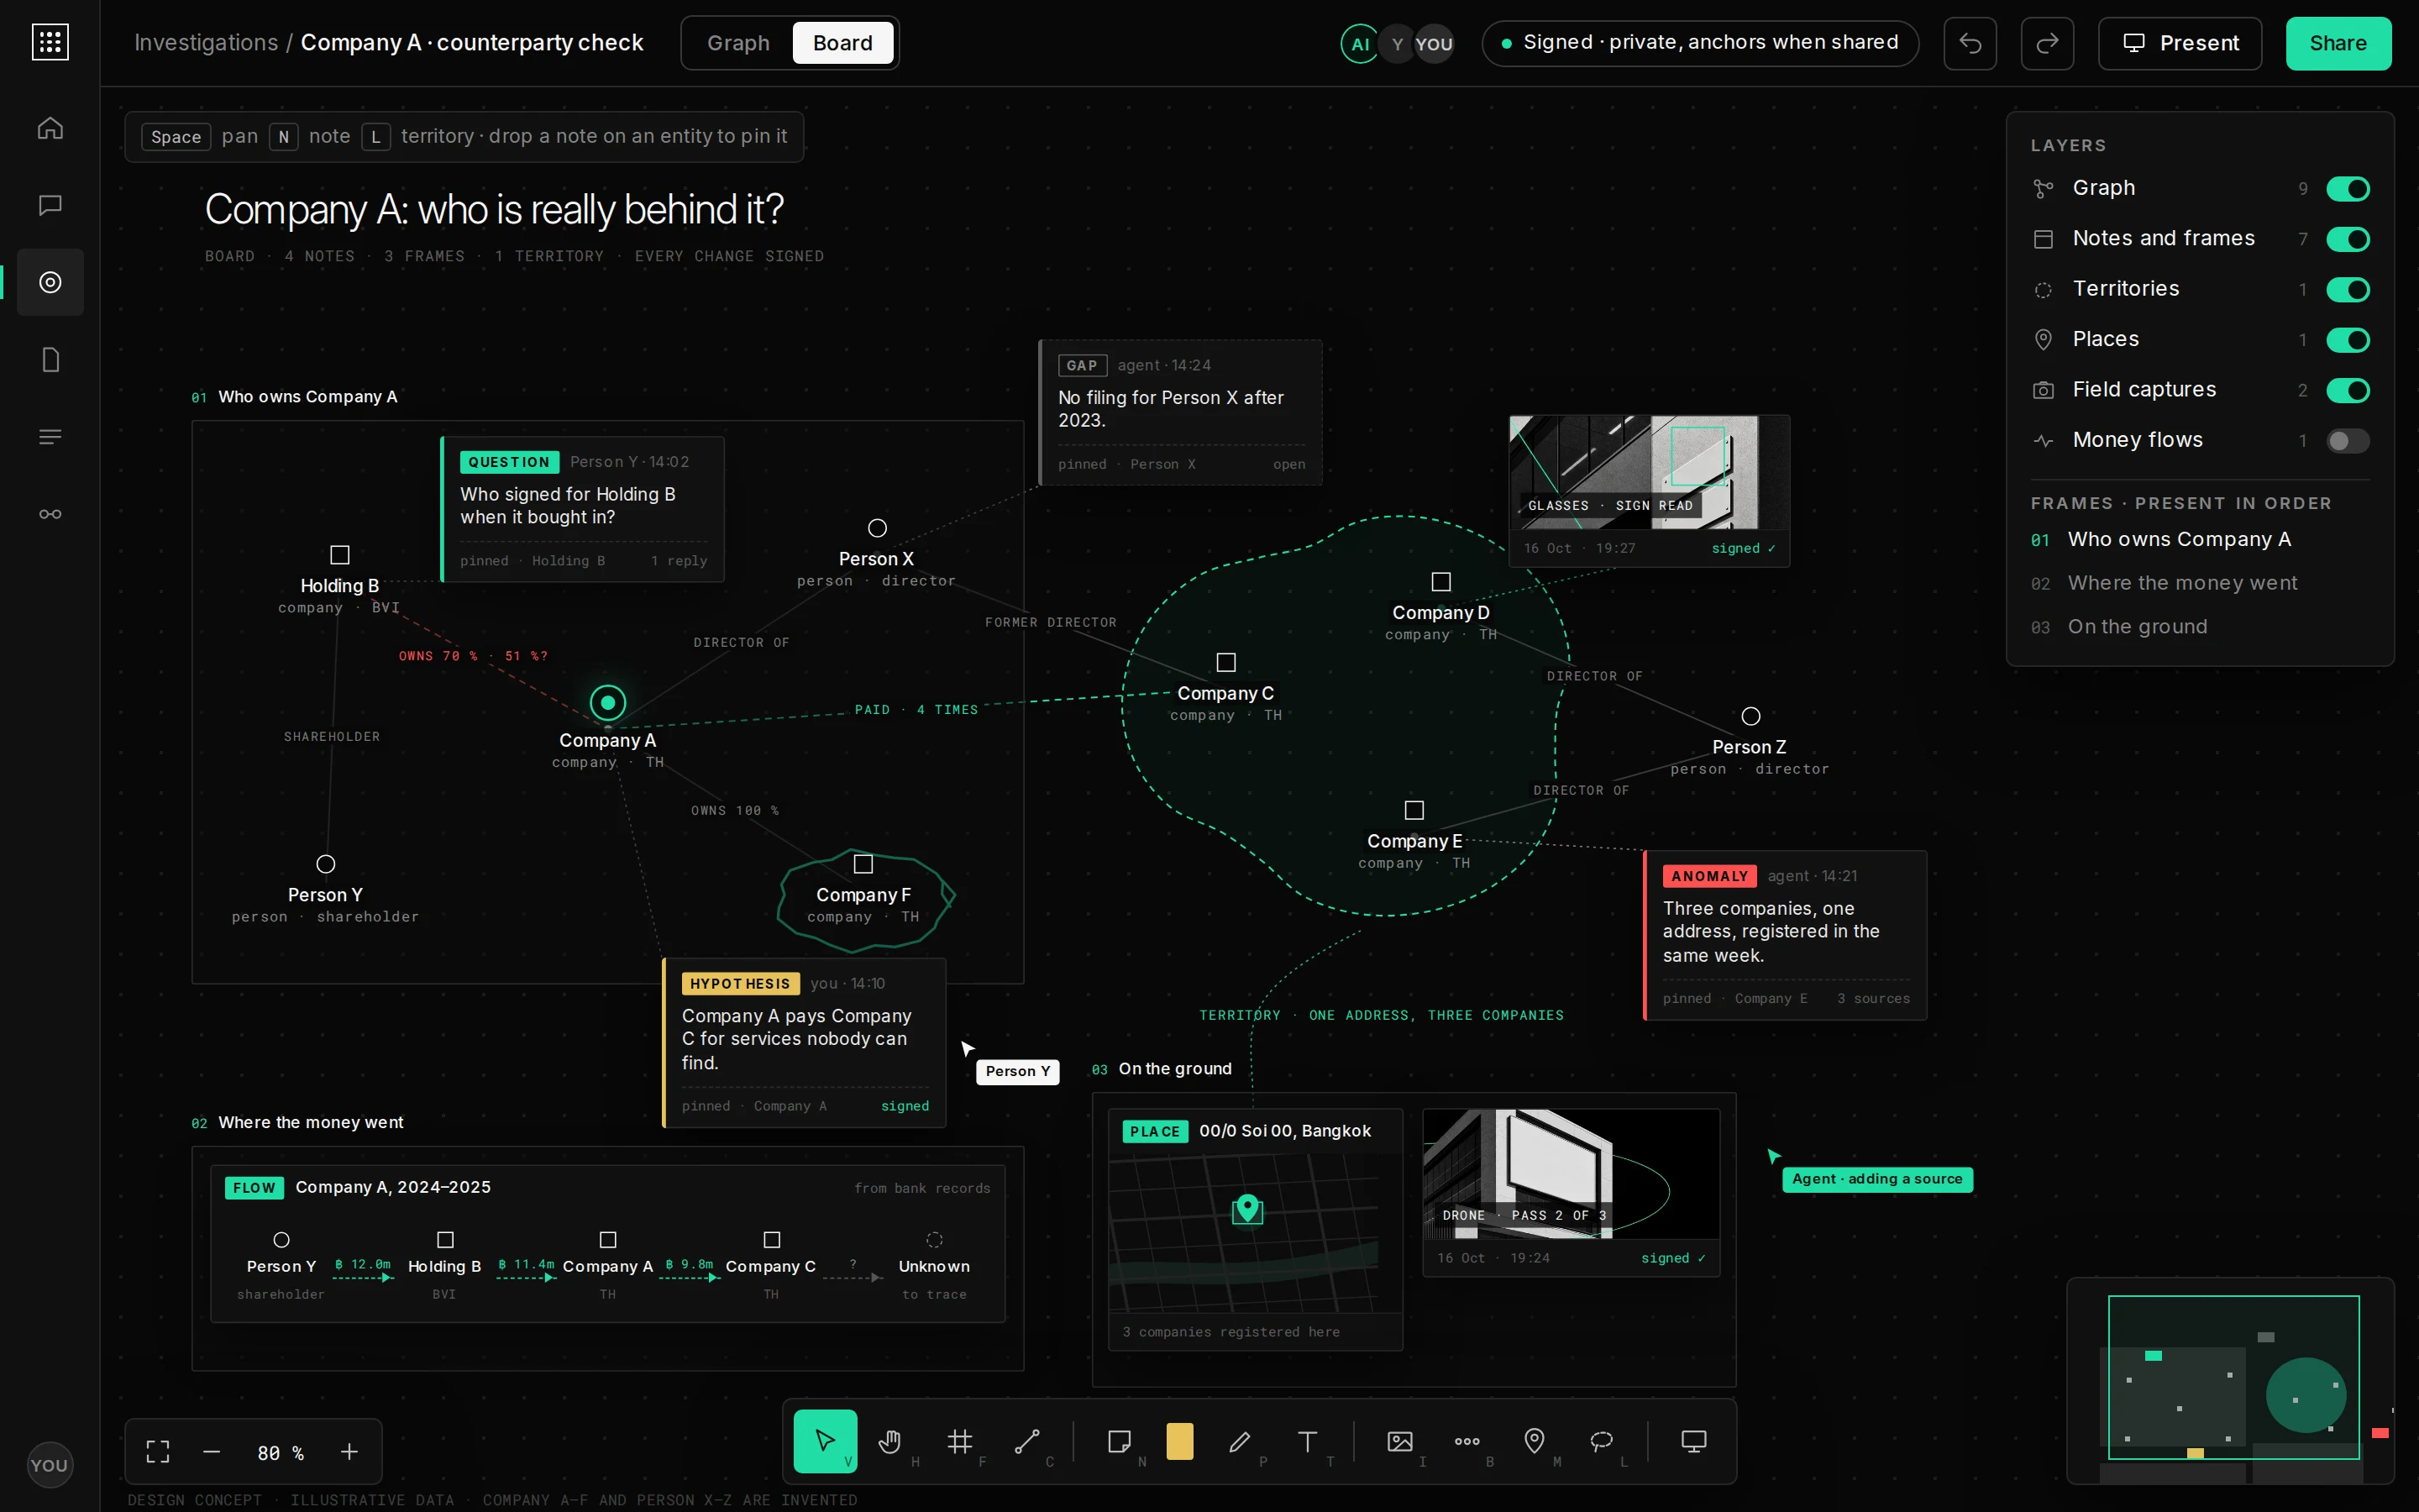Image resolution: width=2419 pixels, height=1512 pixels.
Task: Switch to the Board view tab
Action: [x=842, y=43]
